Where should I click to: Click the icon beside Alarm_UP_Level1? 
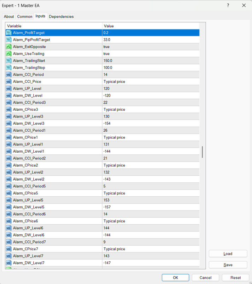[x=8, y=144]
